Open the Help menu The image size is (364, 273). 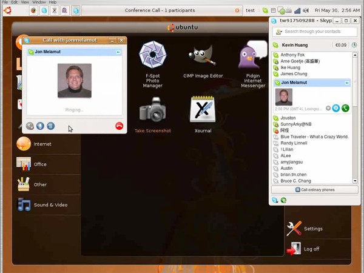[x=53, y=2]
